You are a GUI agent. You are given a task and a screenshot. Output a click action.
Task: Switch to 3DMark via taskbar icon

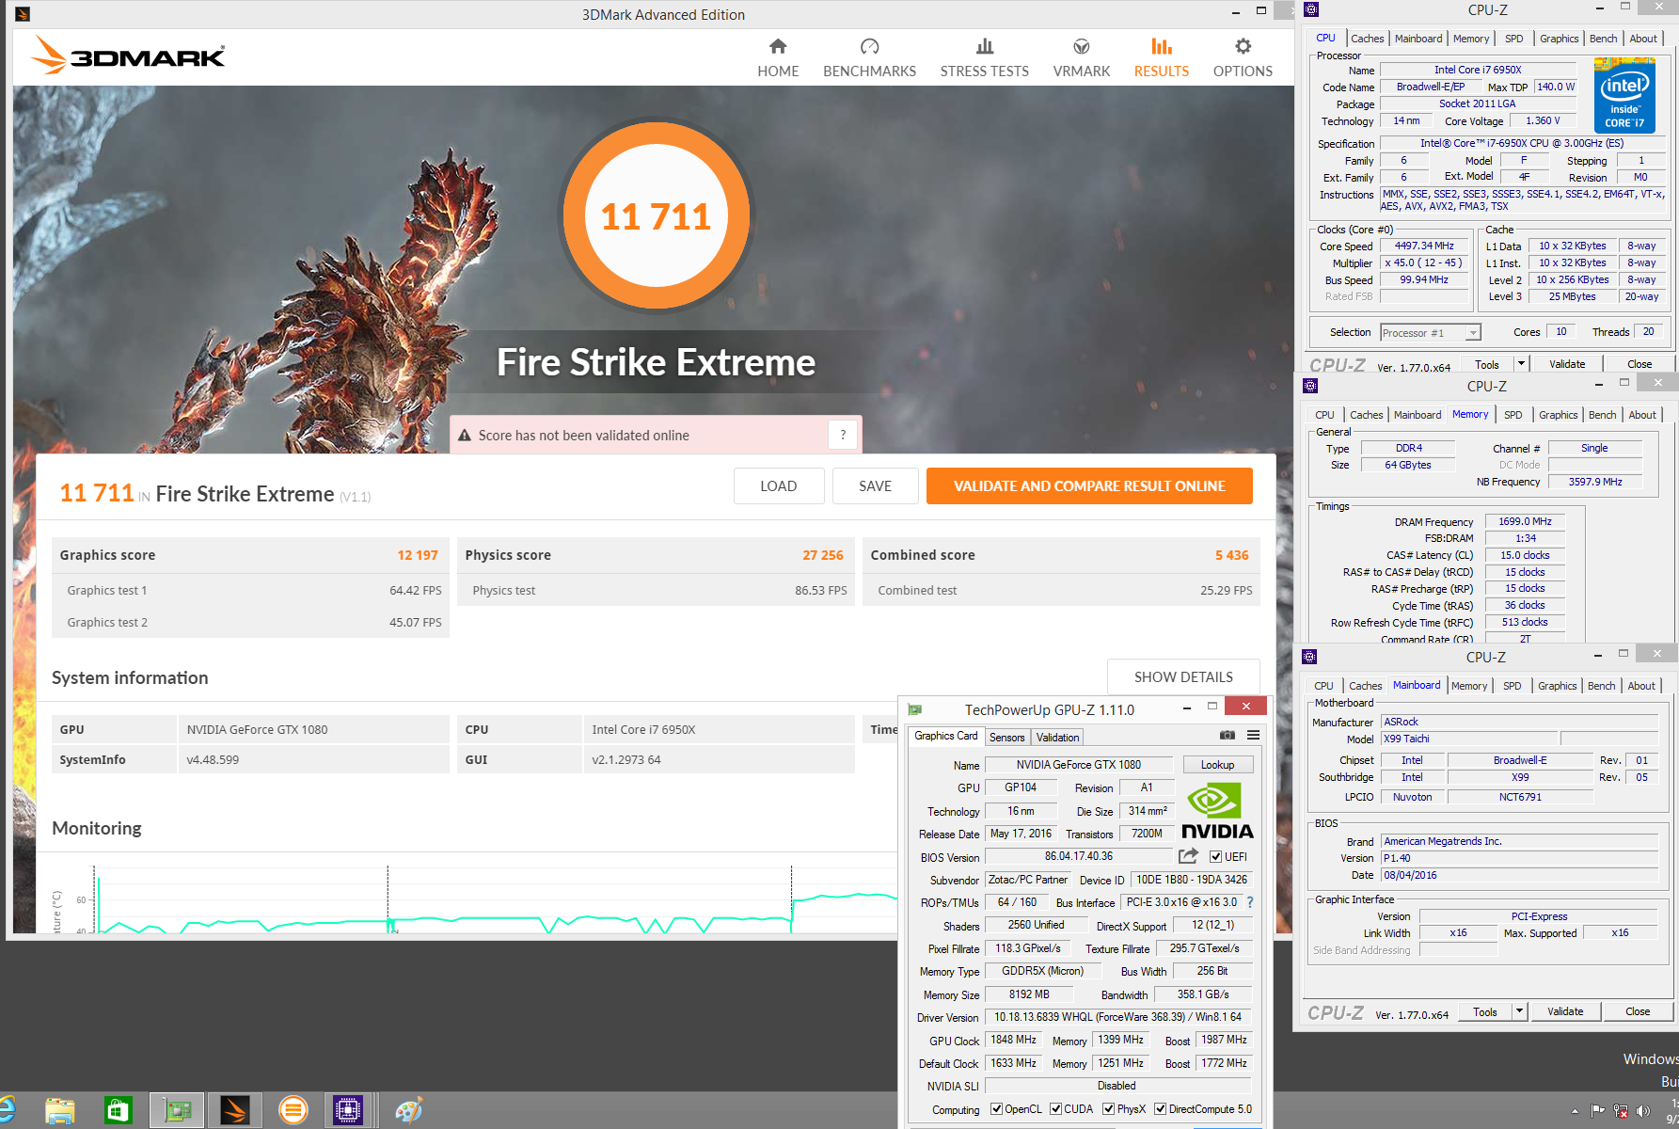click(x=234, y=1110)
